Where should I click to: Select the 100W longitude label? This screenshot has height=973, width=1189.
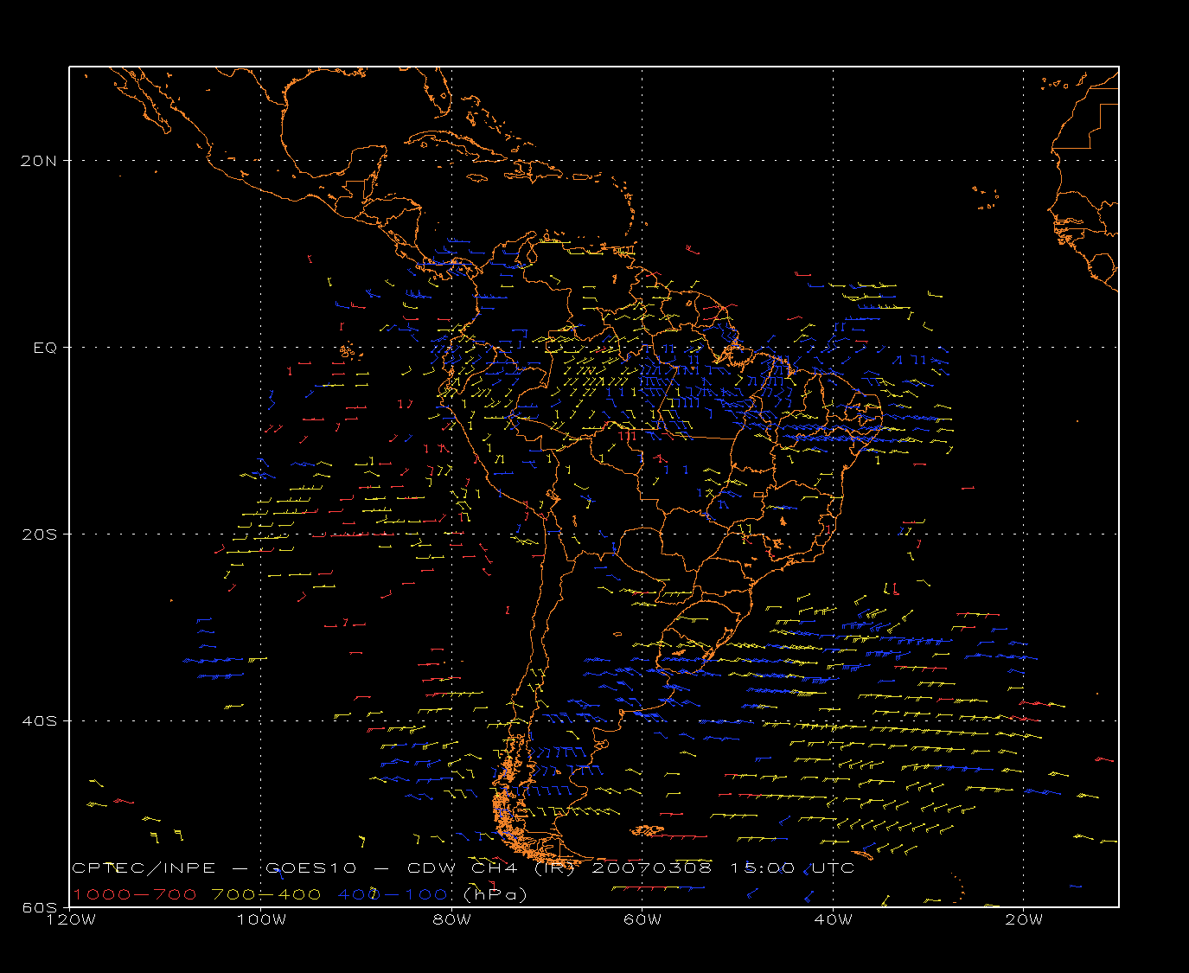[x=261, y=919]
